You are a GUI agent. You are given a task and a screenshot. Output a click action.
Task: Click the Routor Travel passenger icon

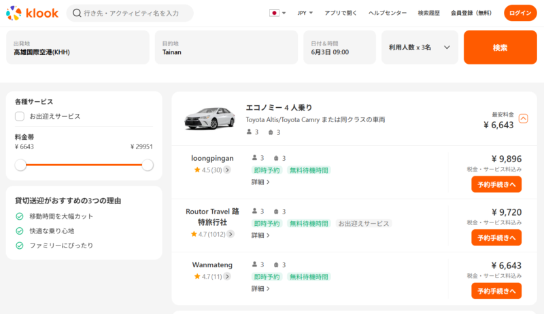tap(254, 211)
